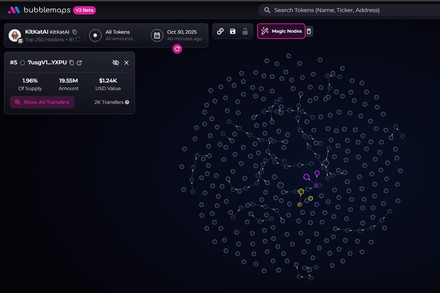The image size is (440, 293).
Task: Open wallet 7usgV1...YXPU in explorer
Action: (x=79, y=63)
